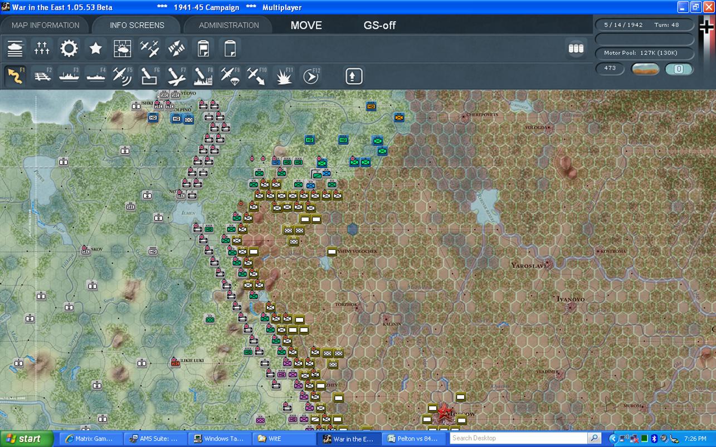
Task: Open the WitE folder taskbar item
Action: coord(284,439)
